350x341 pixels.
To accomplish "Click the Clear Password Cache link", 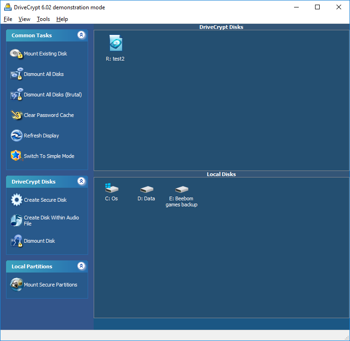I will [48, 115].
